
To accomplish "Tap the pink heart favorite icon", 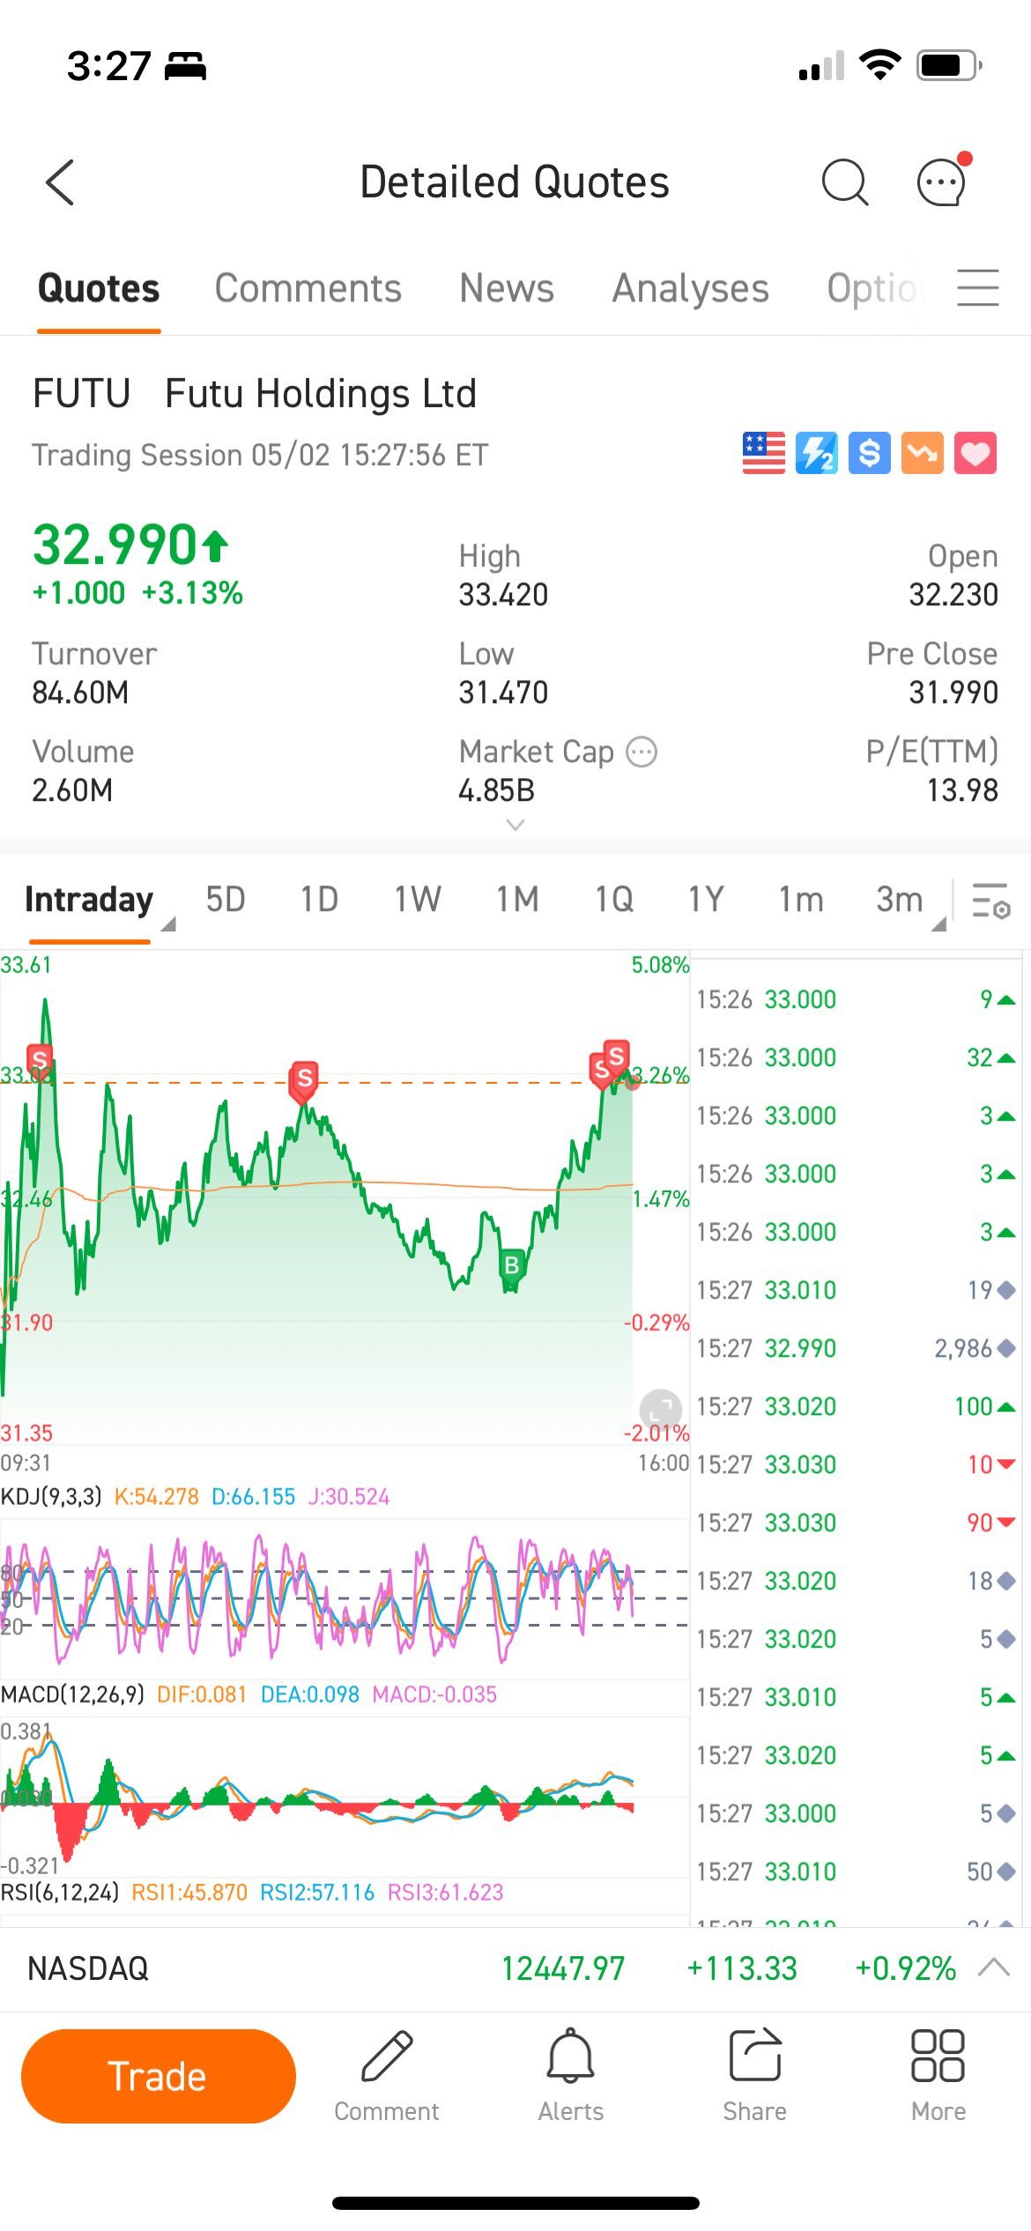I will [975, 454].
